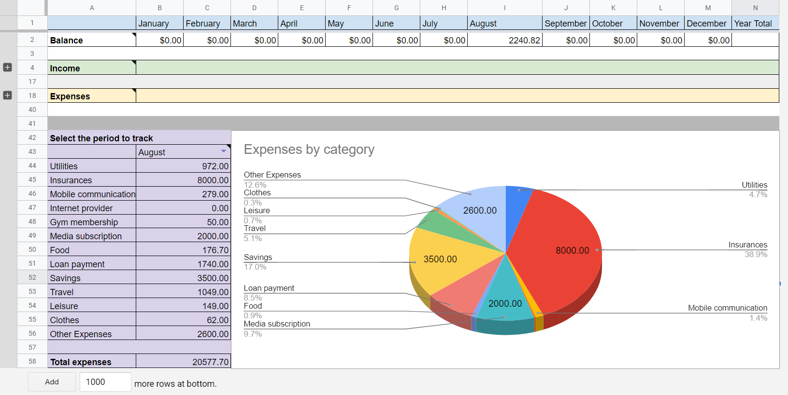Click the yellow Savings pie slice

pos(444,270)
